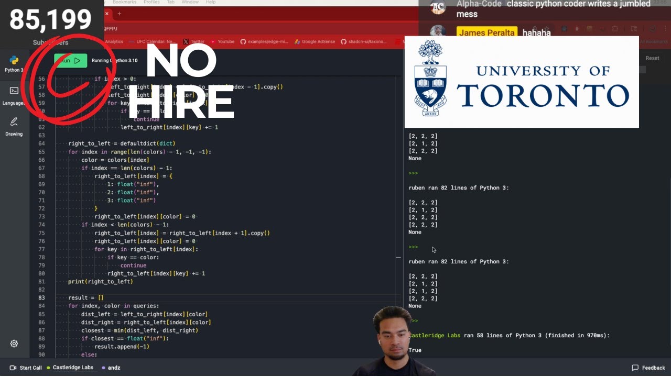Open the Drawing tool panel
The width and height of the screenshot is (671, 377).
[x=14, y=127]
